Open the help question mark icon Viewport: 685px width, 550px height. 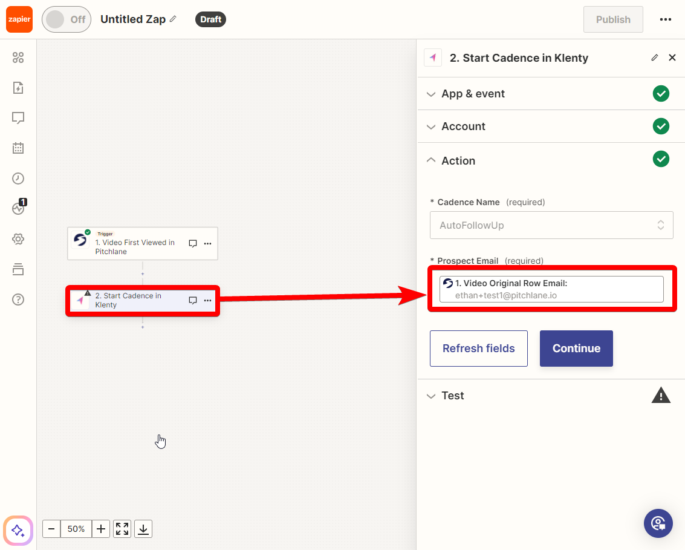coord(18,300)
